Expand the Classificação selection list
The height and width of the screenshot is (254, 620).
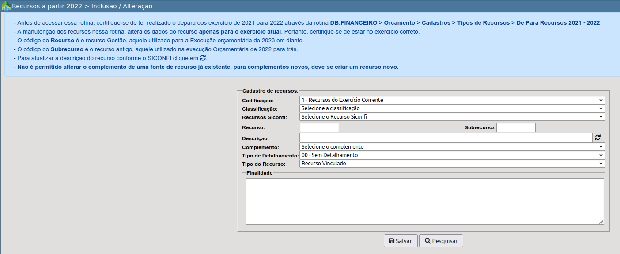[452, 108]
